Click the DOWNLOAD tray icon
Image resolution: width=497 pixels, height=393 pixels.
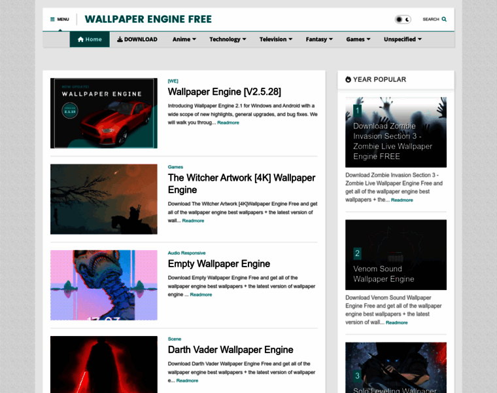pyautogui.click(x=120, y=39)
